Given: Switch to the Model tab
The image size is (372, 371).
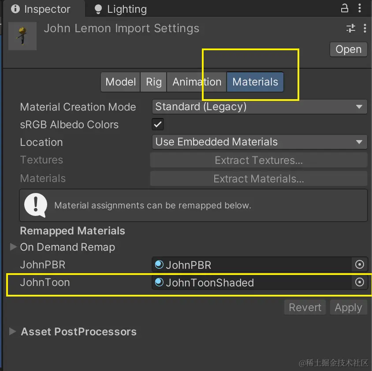Looking at the screenshot, I should (120, 82).
